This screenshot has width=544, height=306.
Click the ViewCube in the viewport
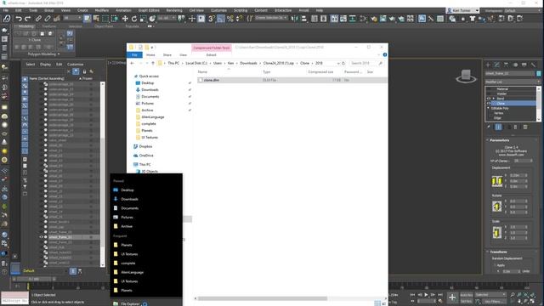466,76
